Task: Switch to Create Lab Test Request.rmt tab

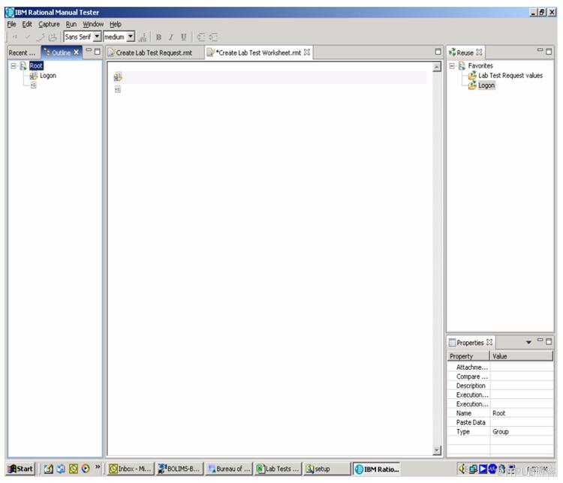Action: 155,52
